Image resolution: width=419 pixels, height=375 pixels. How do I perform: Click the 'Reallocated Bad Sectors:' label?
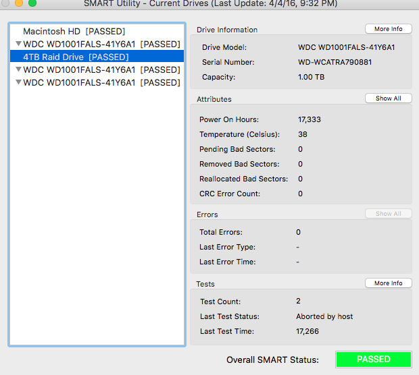(243, 179)
